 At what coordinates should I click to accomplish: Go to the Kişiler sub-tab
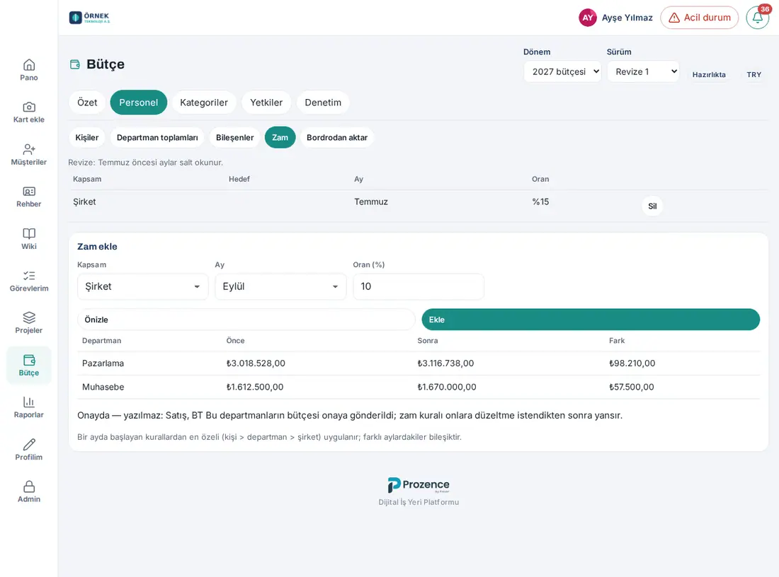(87, 137)
